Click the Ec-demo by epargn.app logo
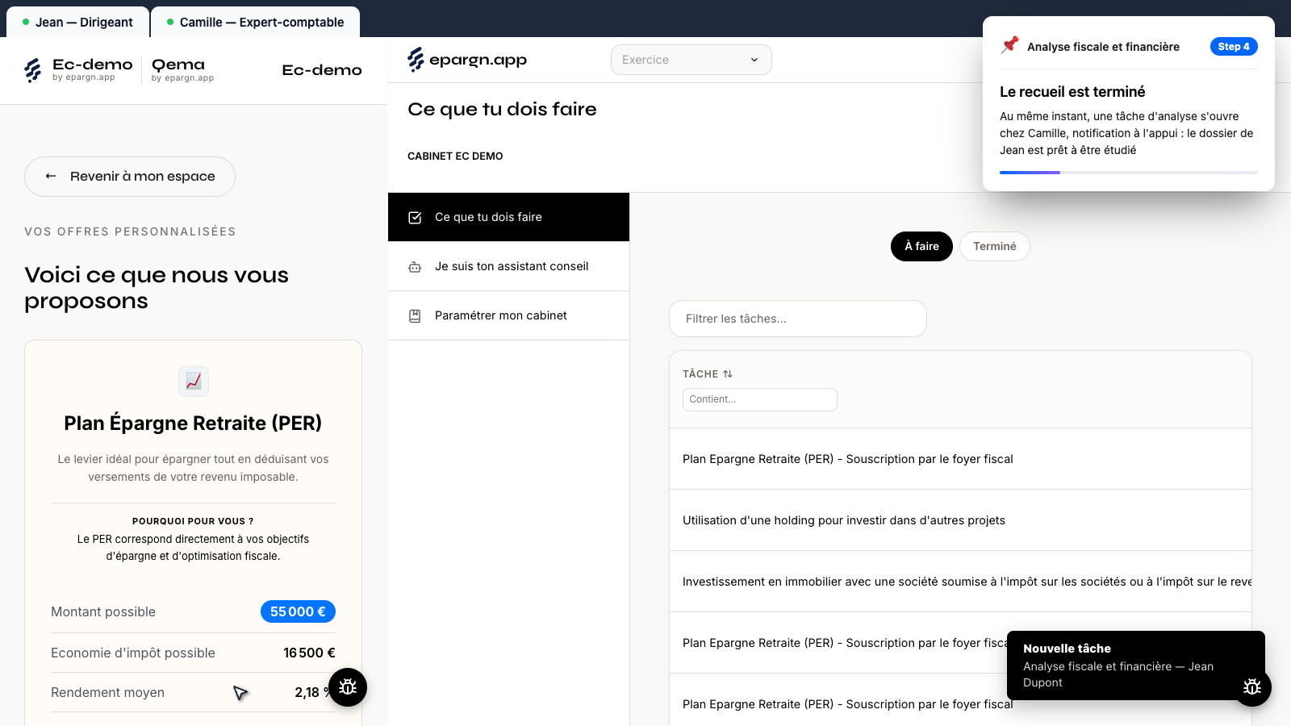This screenshot has height=726, width=1291. click(x=78, y=69)
